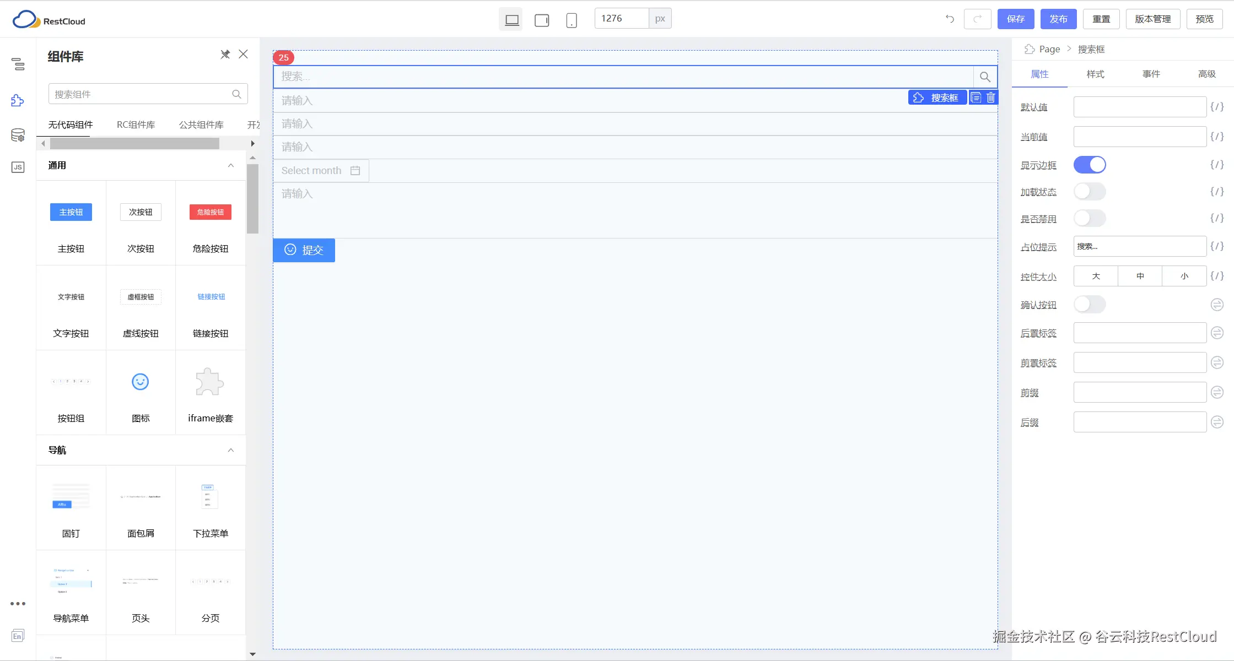Image resolution: width=1234 pixels, height=661 pixels.
Task: Click the 保存 button
Action: coord(1016,19)
